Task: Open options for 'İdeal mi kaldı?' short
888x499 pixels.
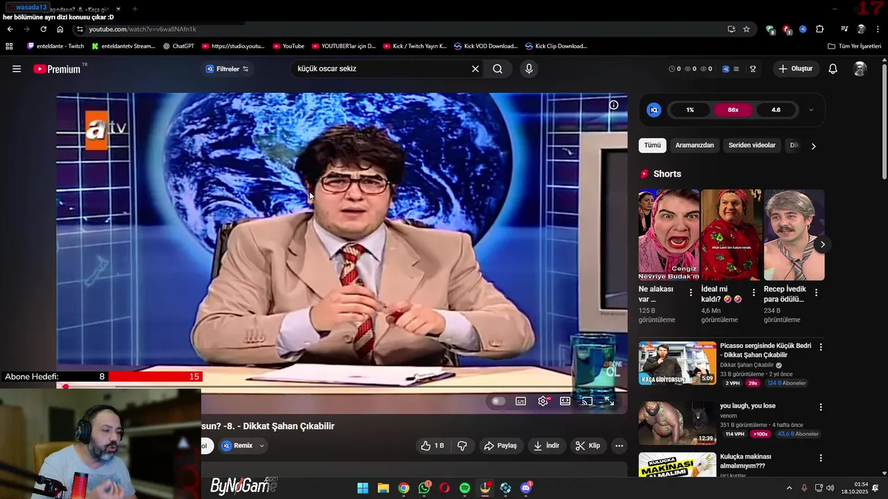Action: tap(753, 292)
